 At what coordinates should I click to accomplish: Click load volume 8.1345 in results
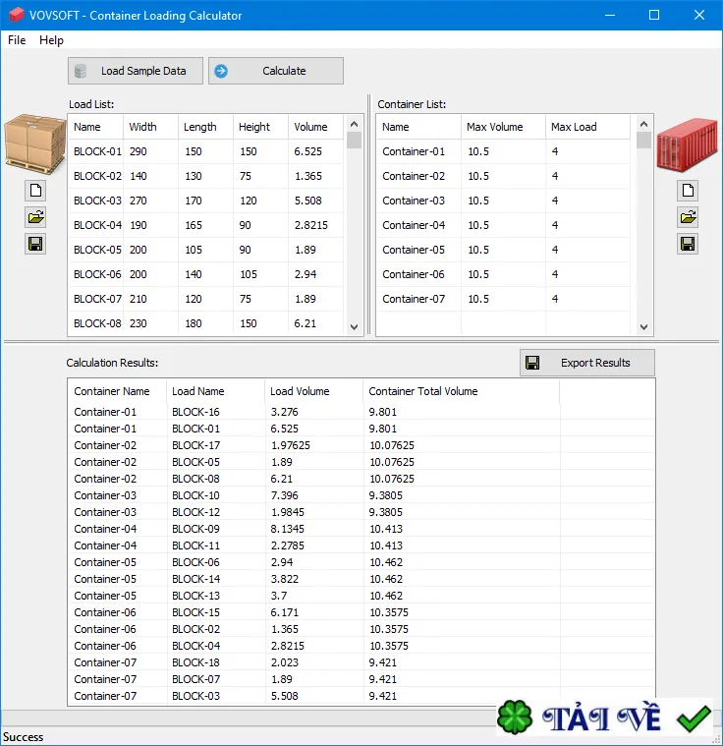(x=287, y=529)
